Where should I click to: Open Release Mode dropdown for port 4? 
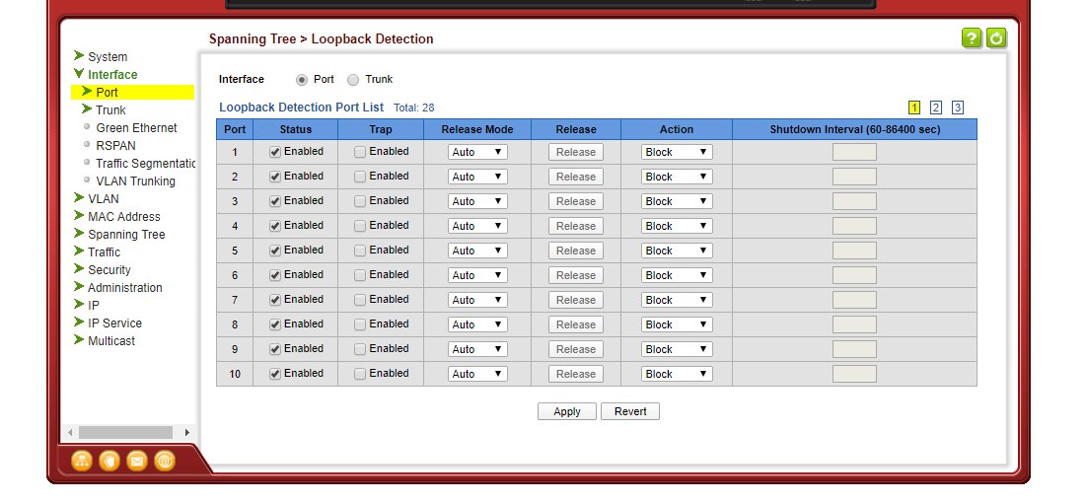(x=477, y=226)
